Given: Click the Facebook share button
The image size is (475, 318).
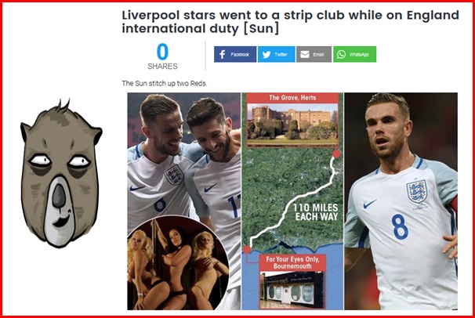Looking at the screenshot, I should point(235,54).
